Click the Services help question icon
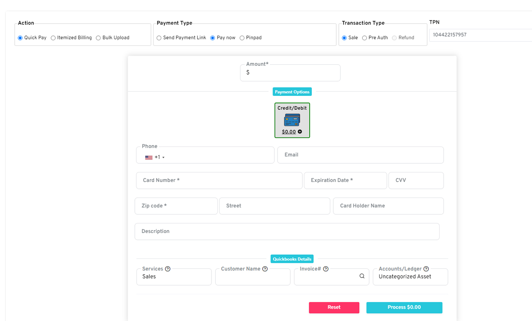Viewport: 532px width, 321px height. point(168,269)
